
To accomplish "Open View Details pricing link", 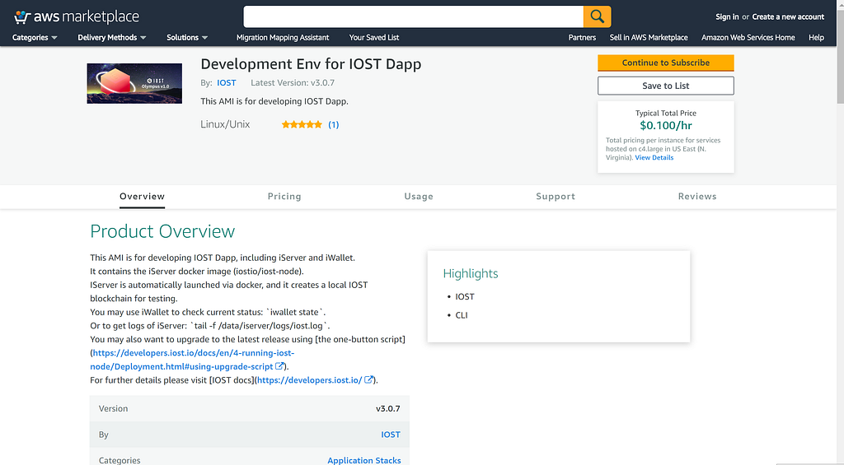I will tap(654, 158).
